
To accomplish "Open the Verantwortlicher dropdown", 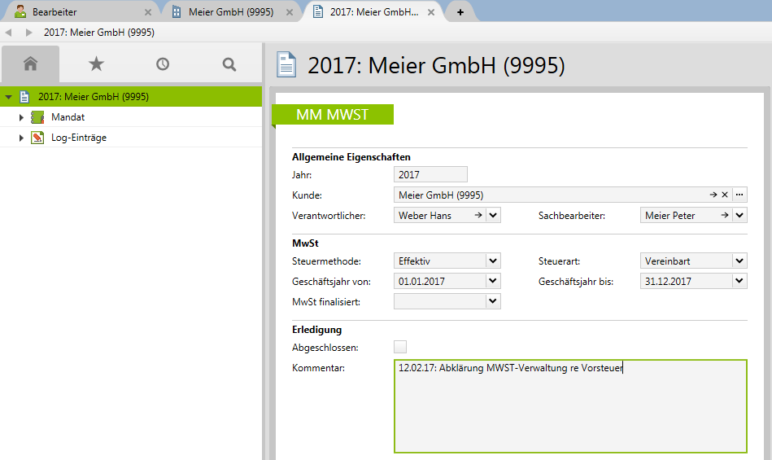I will pos(493,215).
